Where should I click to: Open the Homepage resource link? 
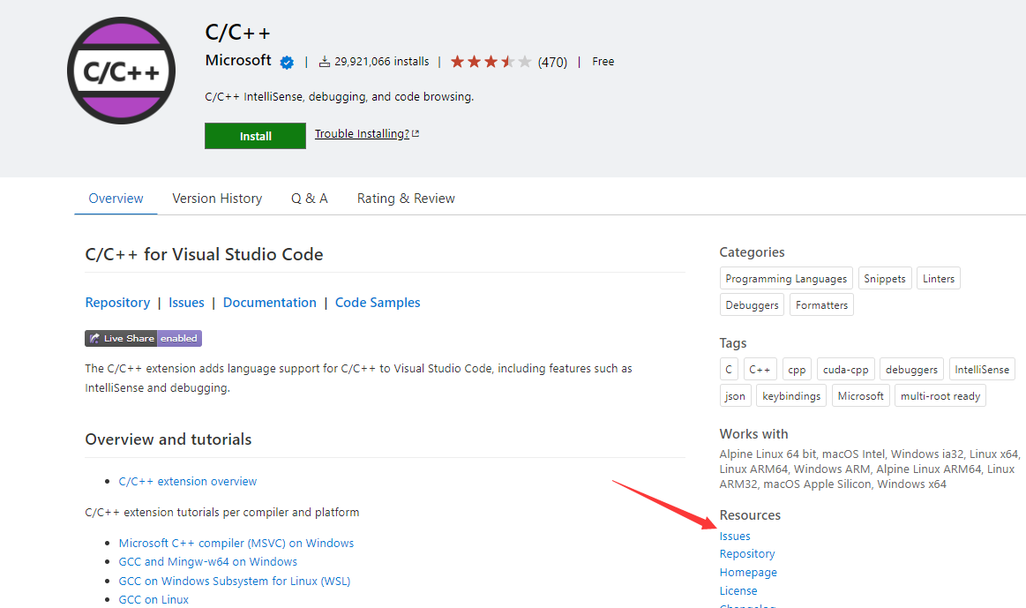(748, 572)
